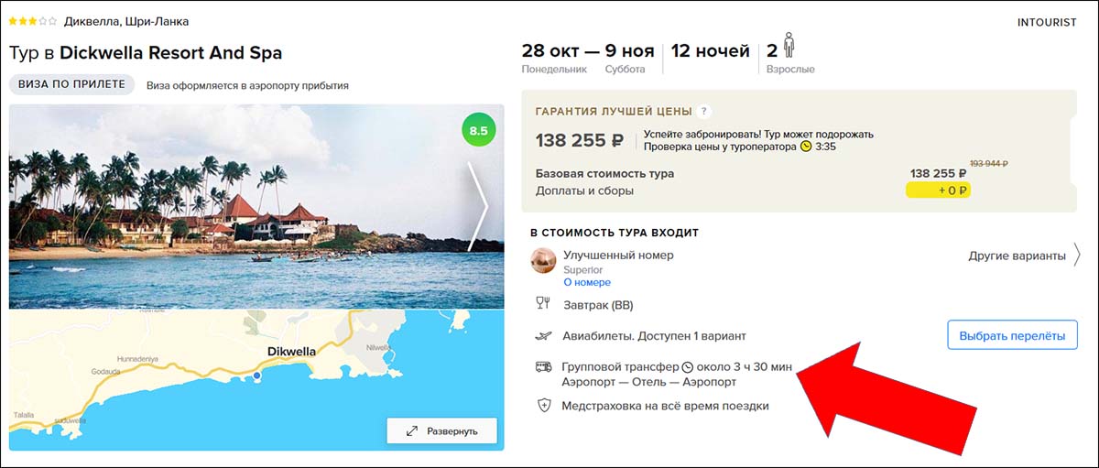This screenshot has height=468, width=1099.
Task: Click the 138 255 ₽ main price
Action: tap(580, 140)
